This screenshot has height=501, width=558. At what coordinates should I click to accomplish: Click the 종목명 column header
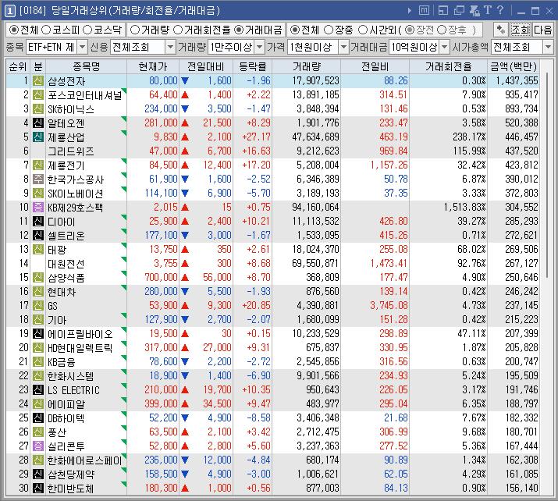(x=86, y=66)
